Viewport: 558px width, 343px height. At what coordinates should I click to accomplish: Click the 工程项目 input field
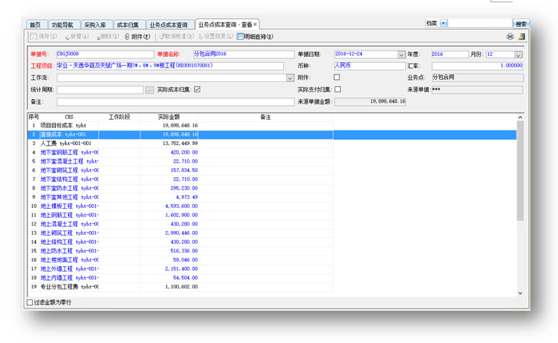coord(170,66)
